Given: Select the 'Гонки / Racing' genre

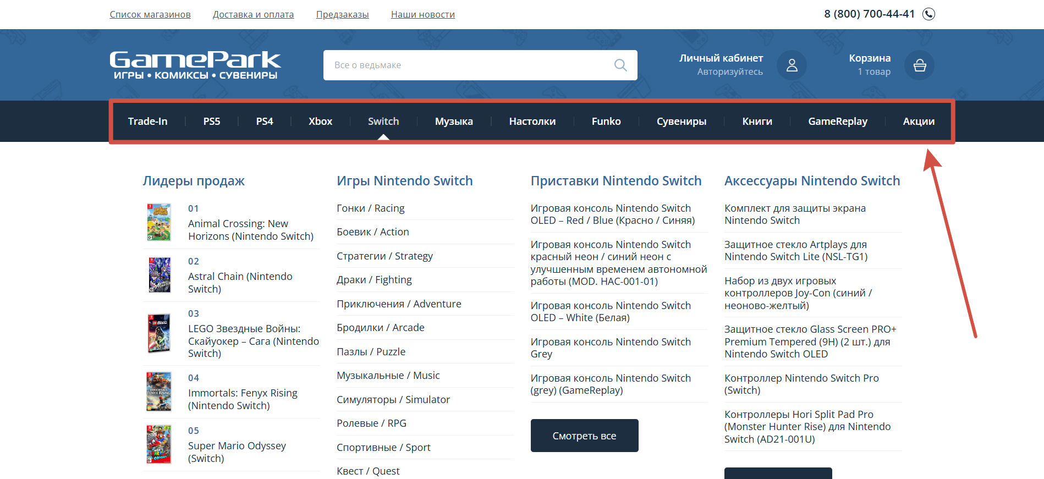Looking at the screenshot, I should pyautogui.click(x=371, y=208).
